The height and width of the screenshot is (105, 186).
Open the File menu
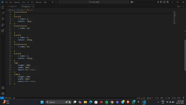(x=6, y=2)
